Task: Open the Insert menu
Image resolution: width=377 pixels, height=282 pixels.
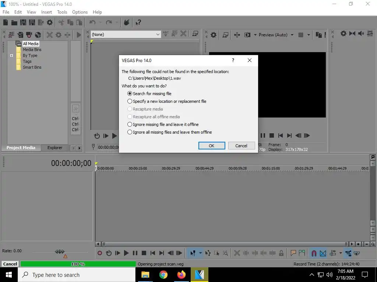Action: (46, 12)
